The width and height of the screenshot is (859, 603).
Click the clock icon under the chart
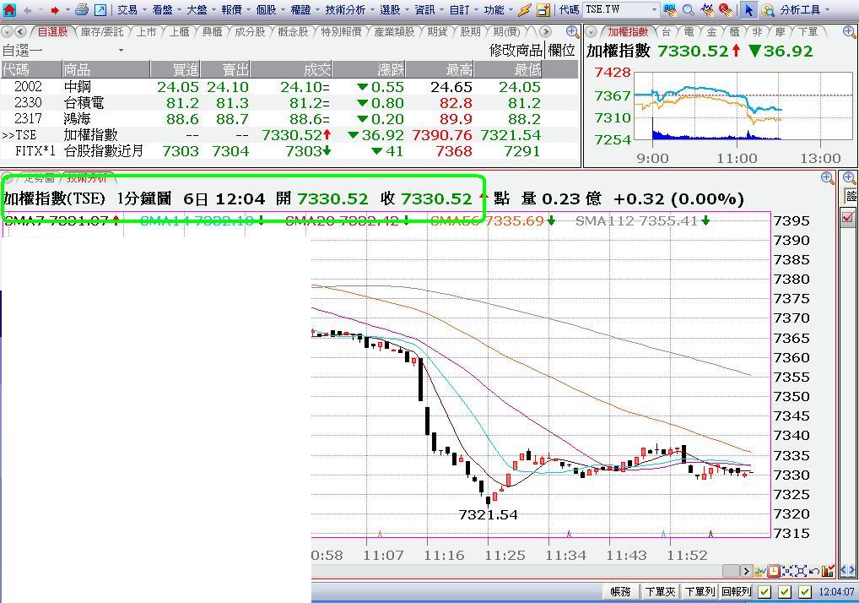774,571
